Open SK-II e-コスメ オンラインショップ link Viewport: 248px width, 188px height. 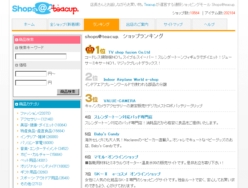pyautogui.click(x=127, y=174)
